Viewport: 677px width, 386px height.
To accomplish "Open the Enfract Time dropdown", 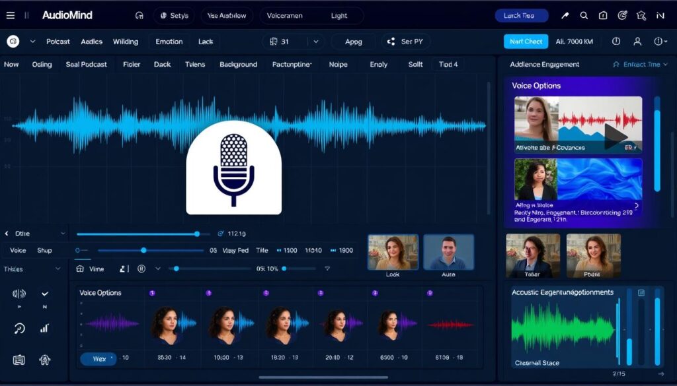I will pyautogui.click(x=640, y=65).
